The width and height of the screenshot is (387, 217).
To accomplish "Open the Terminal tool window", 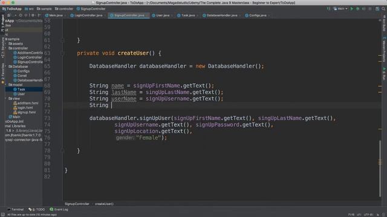I will pyautogui.click(x=15, y=209).
